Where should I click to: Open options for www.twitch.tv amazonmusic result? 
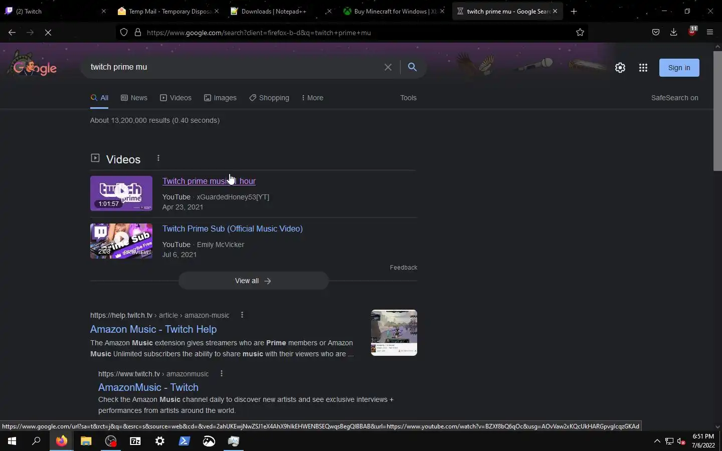[222, 374]
